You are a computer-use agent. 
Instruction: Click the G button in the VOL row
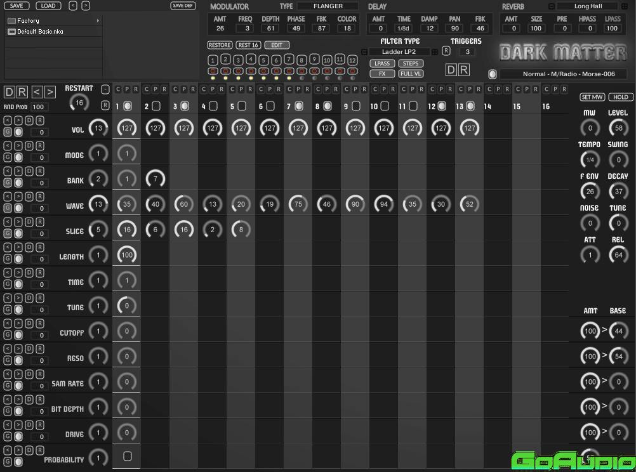click(8, 132)
